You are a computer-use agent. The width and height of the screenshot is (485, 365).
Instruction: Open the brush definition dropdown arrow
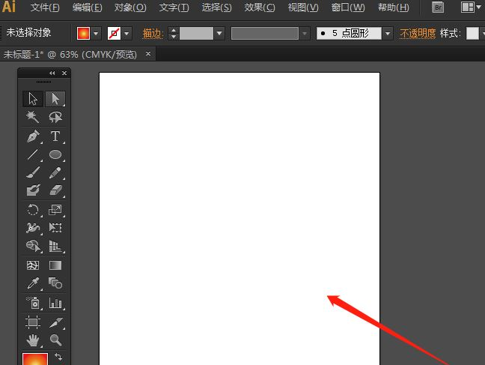click(x=388, y=33)
